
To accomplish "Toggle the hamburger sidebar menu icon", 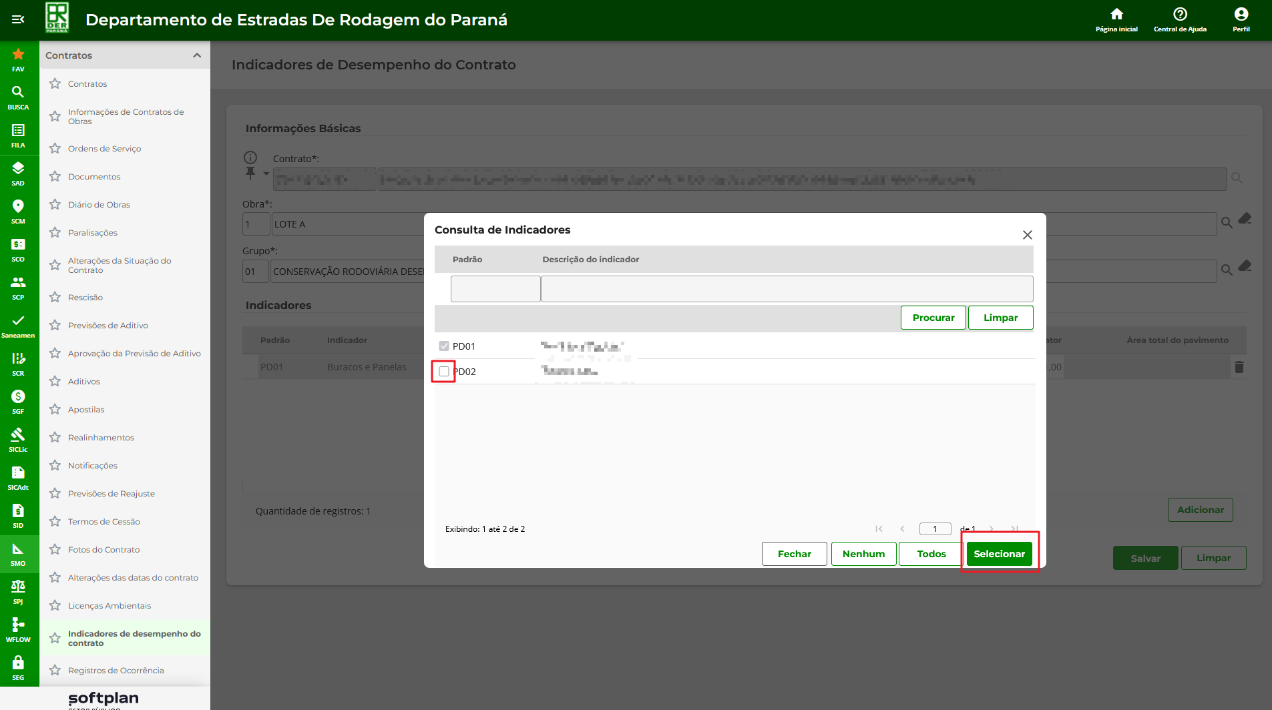I will 18,19.
